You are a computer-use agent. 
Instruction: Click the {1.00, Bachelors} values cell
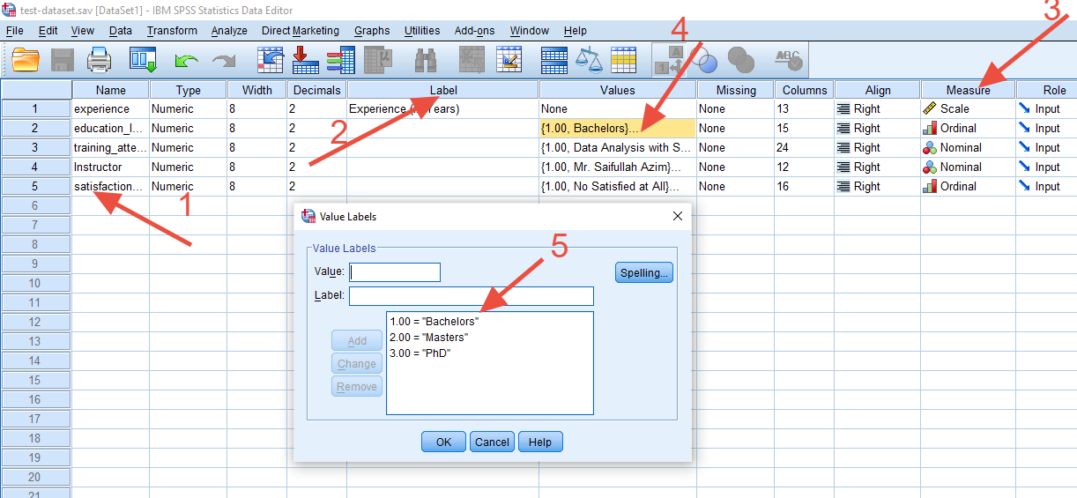coord(618,129)
